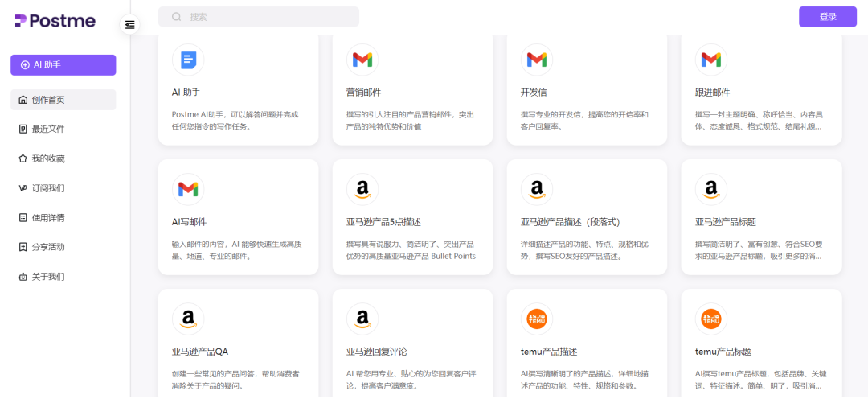Open the 营销邮件 card title
This screenshot has width=868, height=399.
tap(364, 93)
